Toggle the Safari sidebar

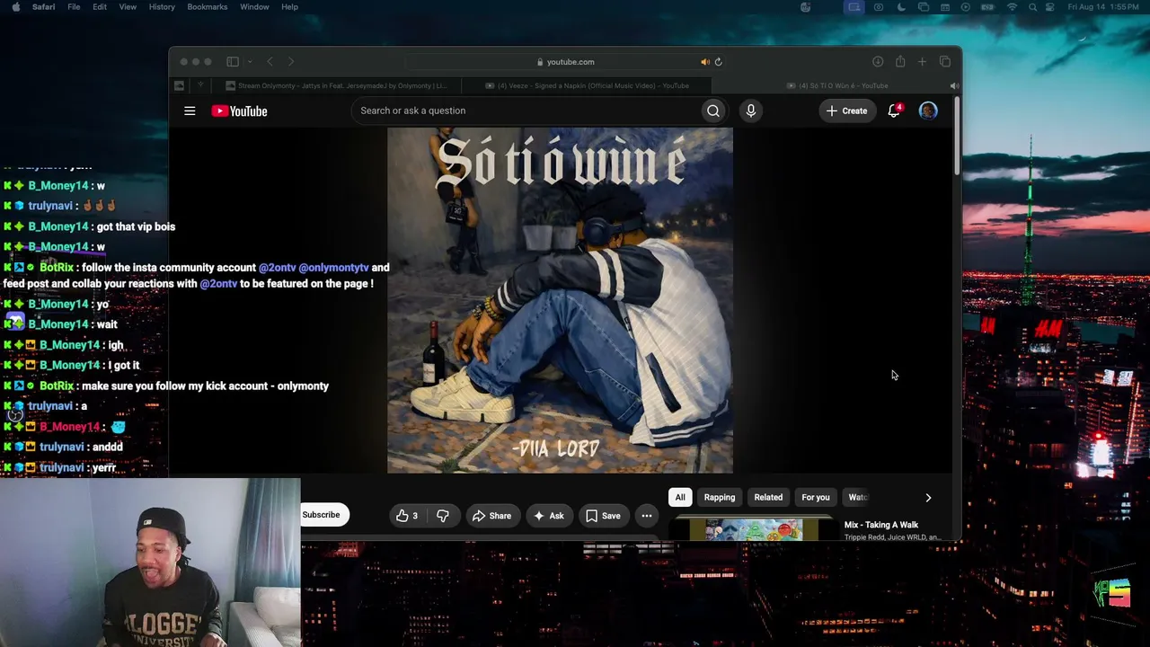click(x=233, y=62)
